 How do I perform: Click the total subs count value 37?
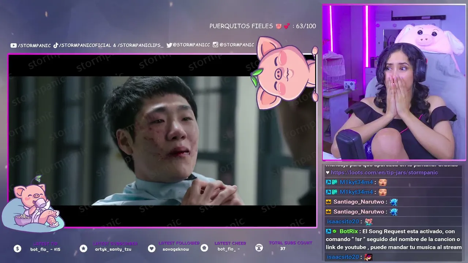(283, 249)
